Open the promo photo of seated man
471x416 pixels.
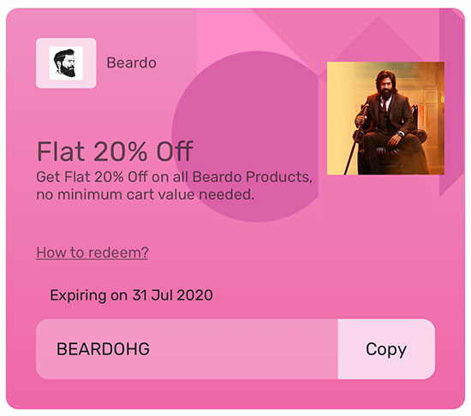385,118
